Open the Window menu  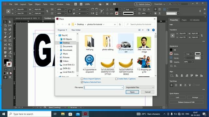60,4
